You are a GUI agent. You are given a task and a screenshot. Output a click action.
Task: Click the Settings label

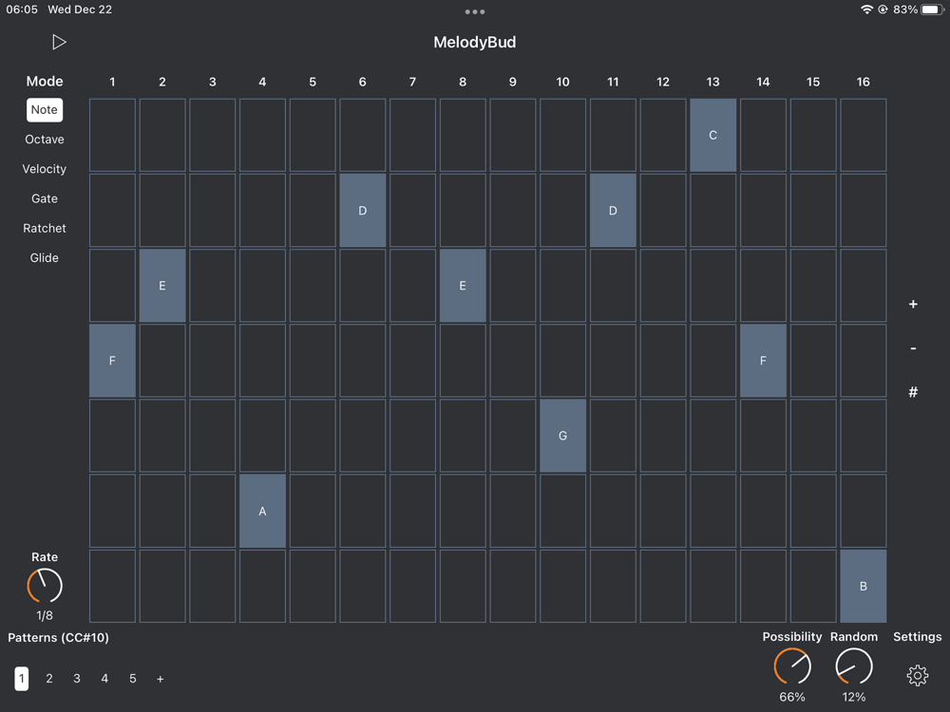pos(918,637)
